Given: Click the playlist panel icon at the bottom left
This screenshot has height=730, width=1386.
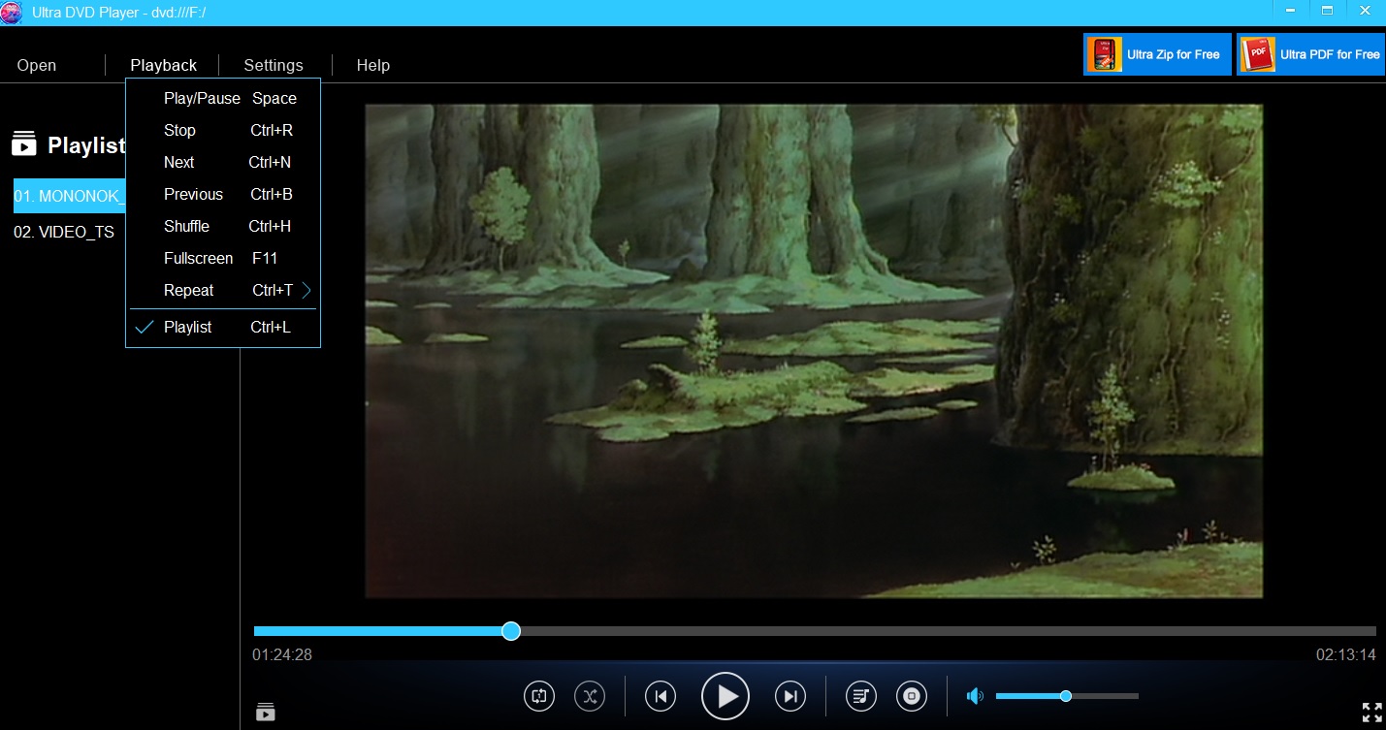Looking at the screenshot, I should click(266, 713).
